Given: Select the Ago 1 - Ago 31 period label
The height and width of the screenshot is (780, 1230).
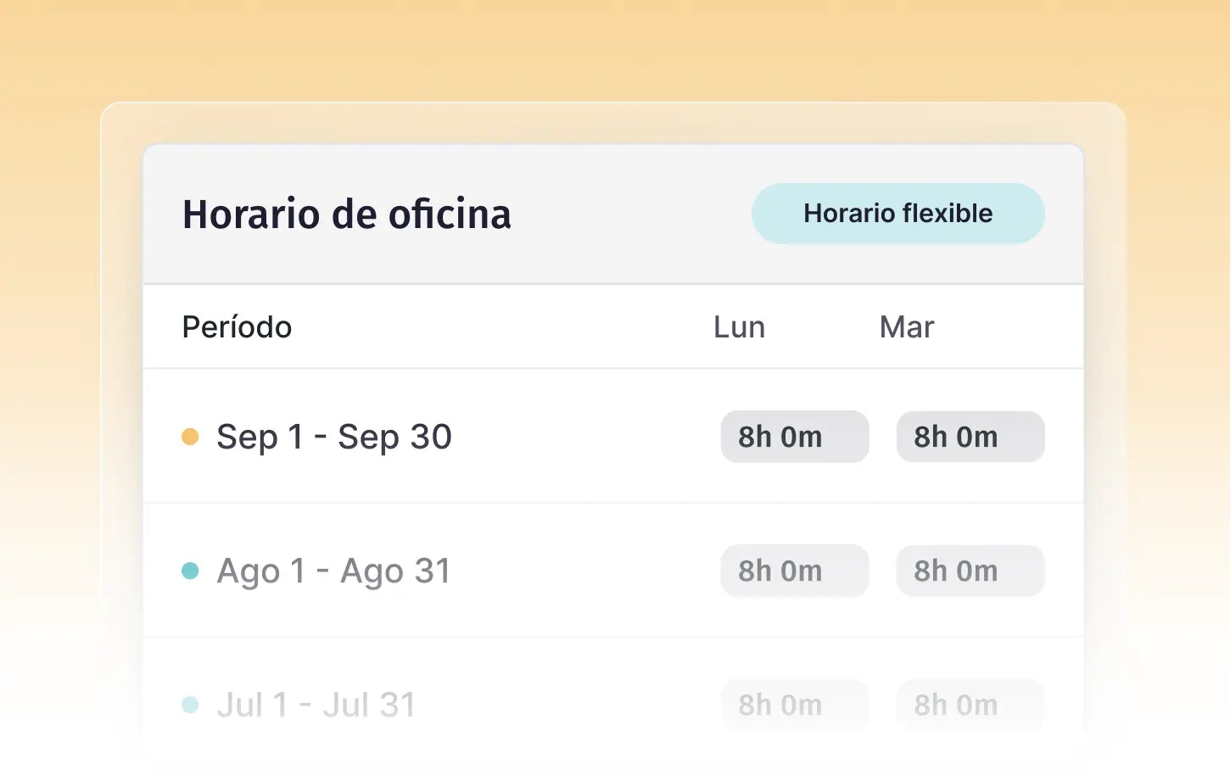Looking at the screenshot, I should 333,571.
